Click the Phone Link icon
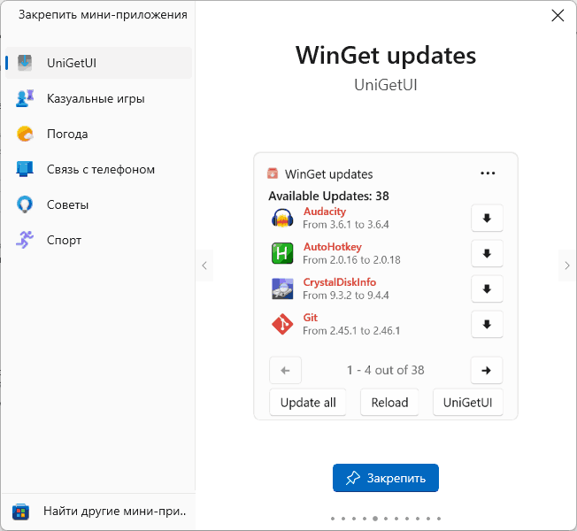 pos(25,169)
